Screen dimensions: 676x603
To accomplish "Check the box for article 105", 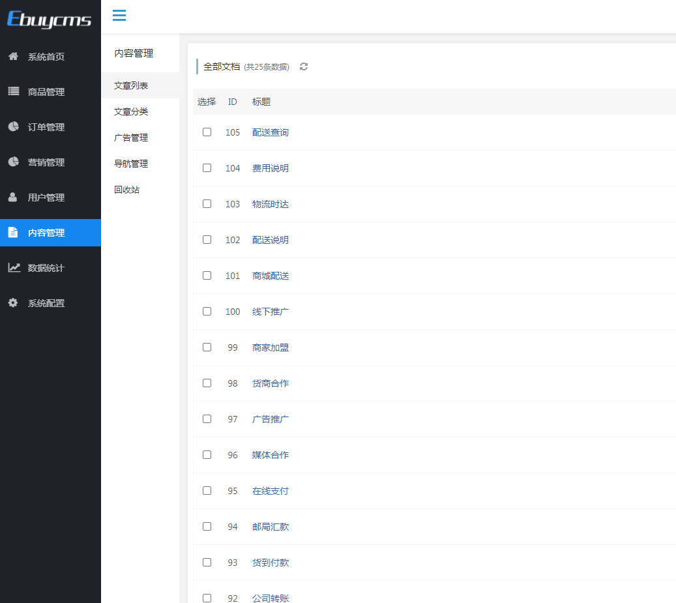I will coord(207,132).
